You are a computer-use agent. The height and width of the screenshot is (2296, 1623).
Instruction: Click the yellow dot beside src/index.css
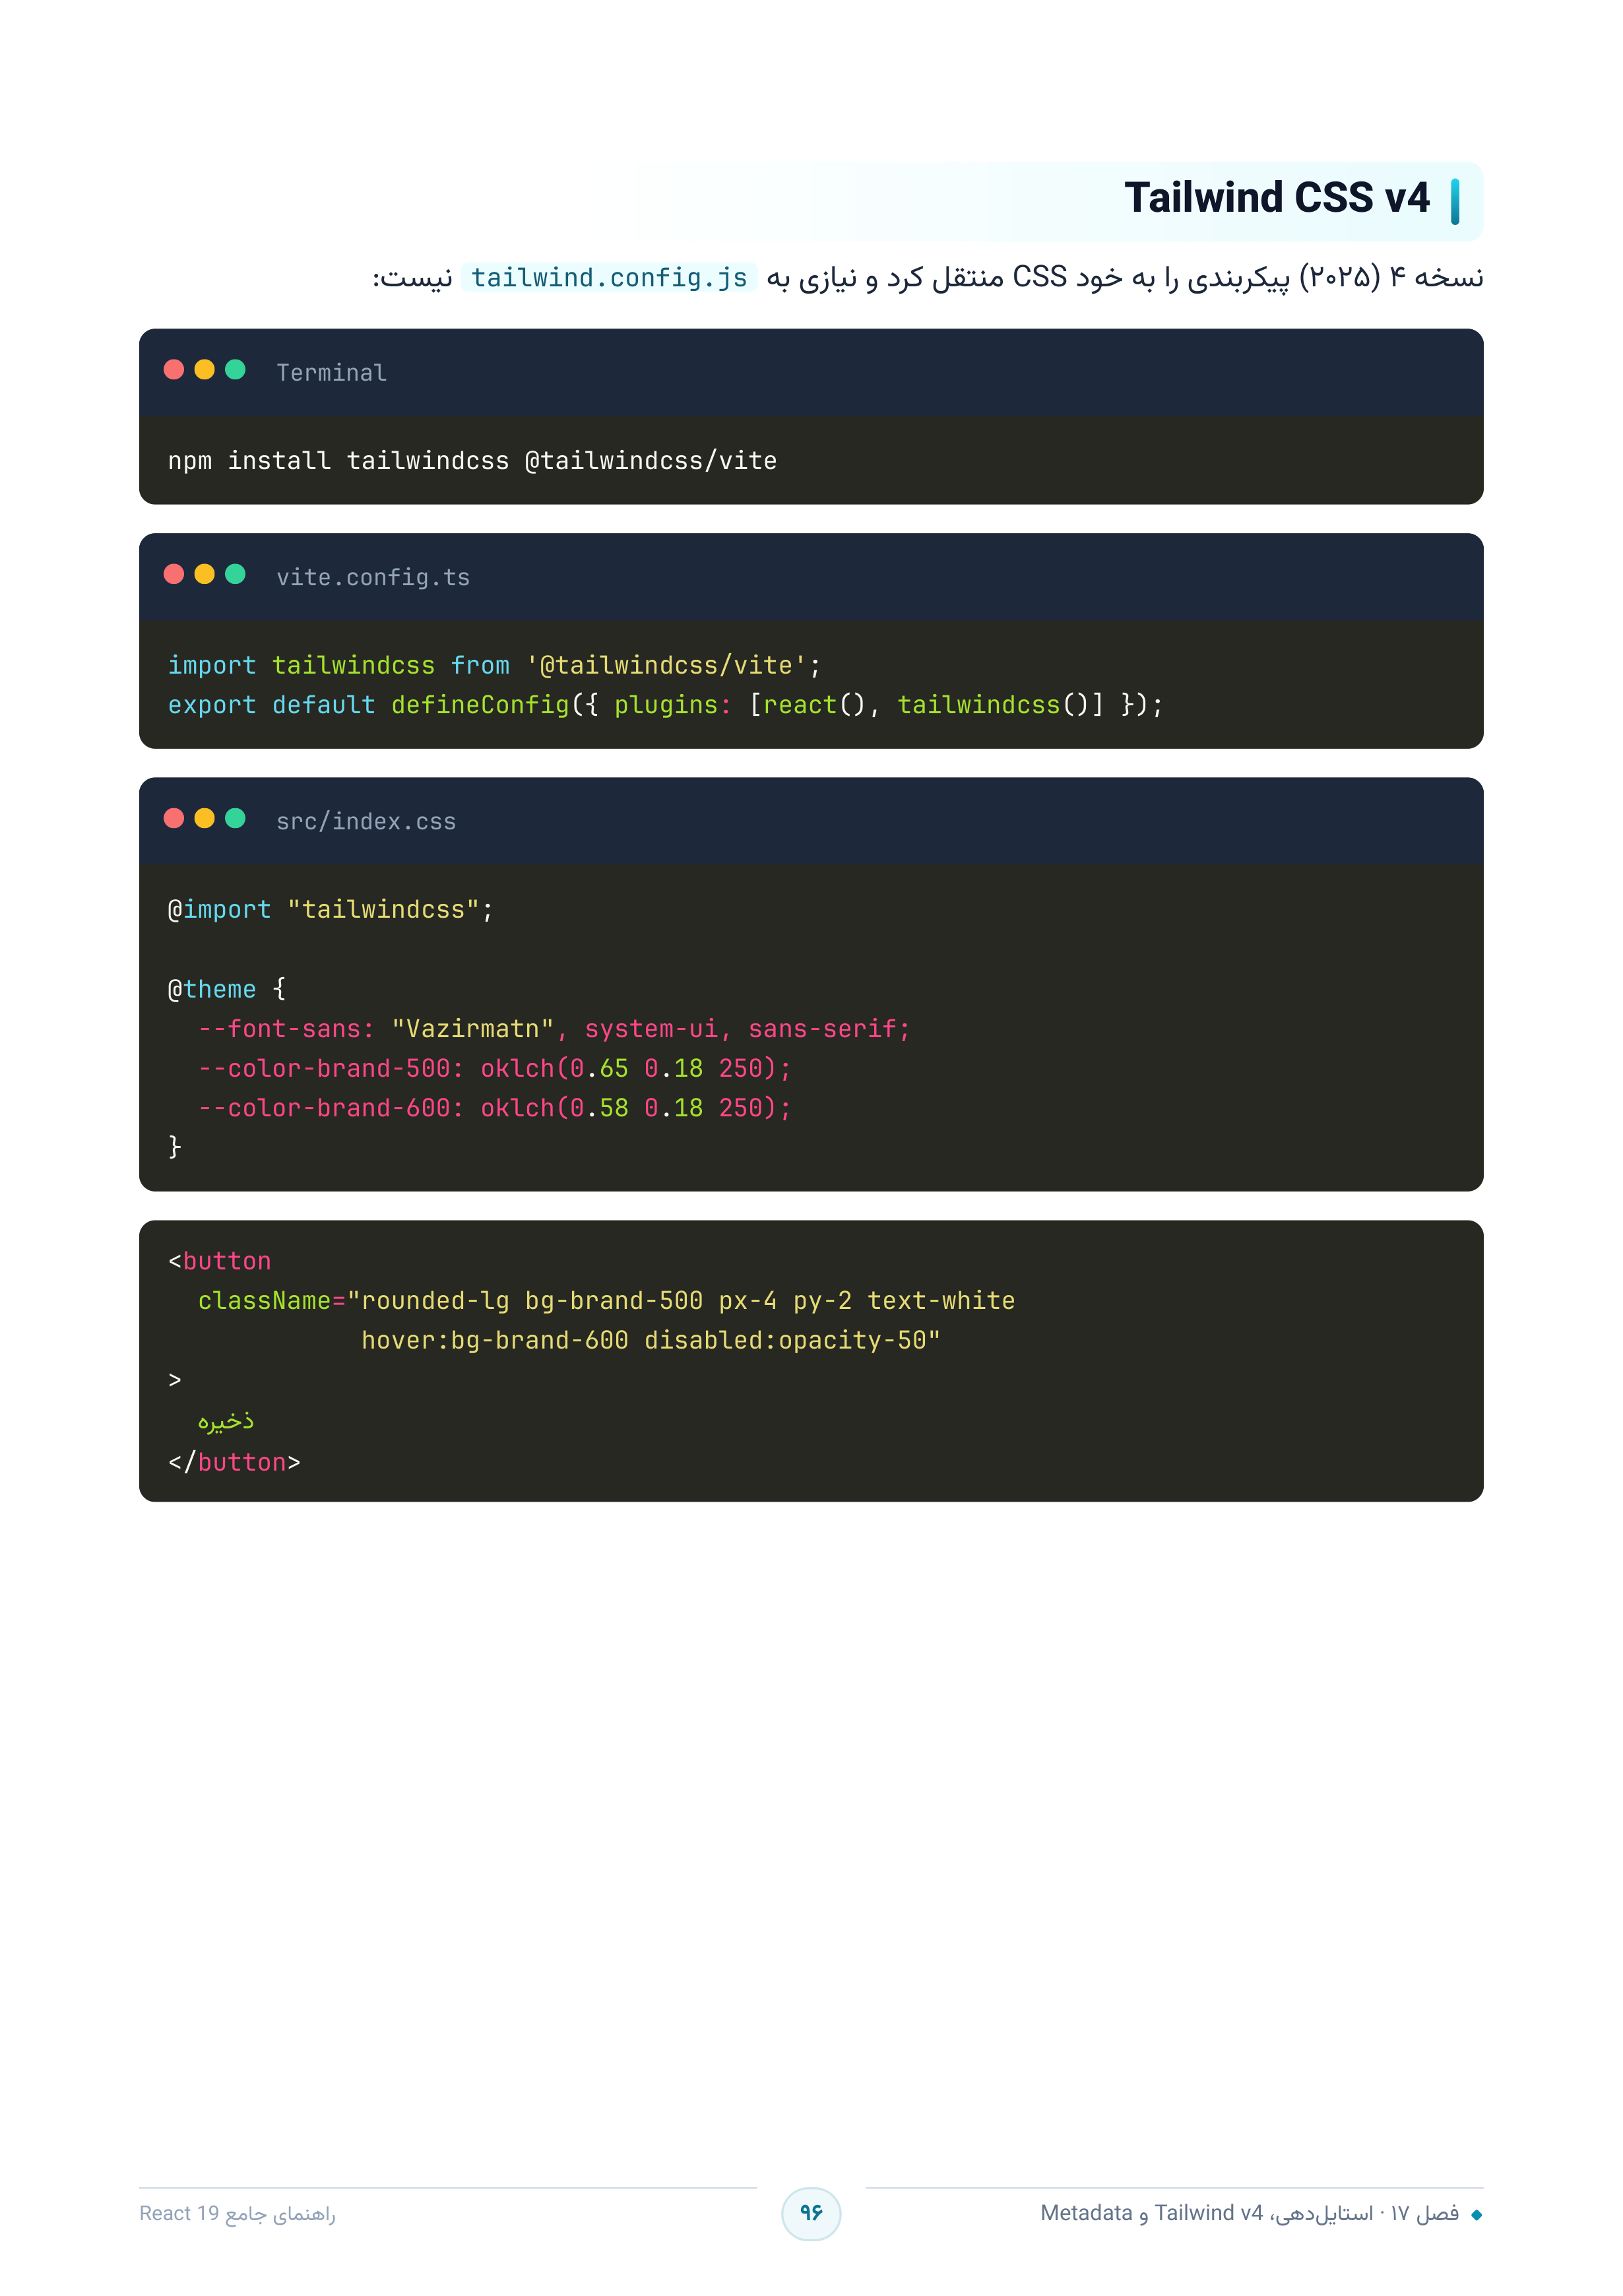[x=205, y=819]
